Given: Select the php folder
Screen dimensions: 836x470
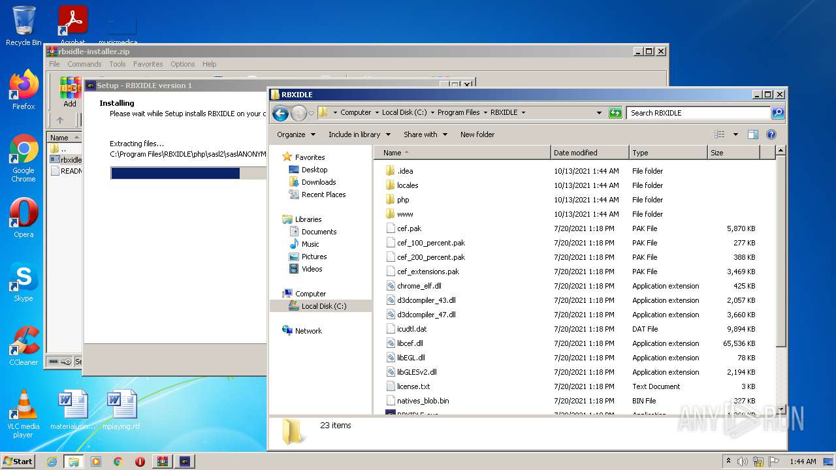Looking at the screenshot, I should 403,200.
